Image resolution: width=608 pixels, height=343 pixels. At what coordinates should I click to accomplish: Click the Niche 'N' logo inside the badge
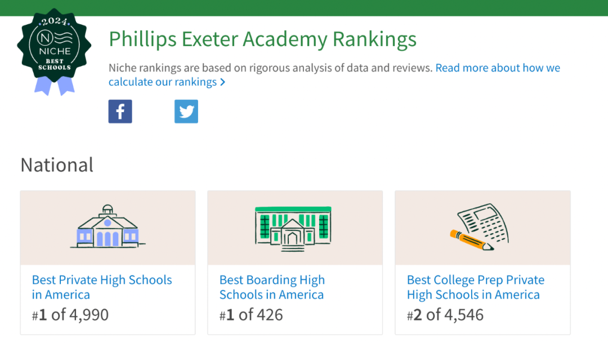click(45, 38)
